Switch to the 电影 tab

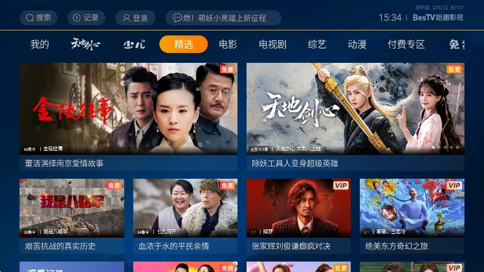click(228, 44)
